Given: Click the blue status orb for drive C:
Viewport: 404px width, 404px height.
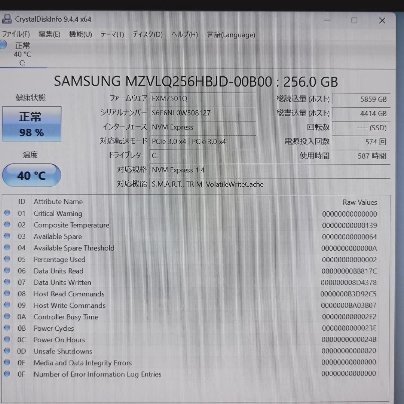Looking at the screenshot, I should click(3, 44).
